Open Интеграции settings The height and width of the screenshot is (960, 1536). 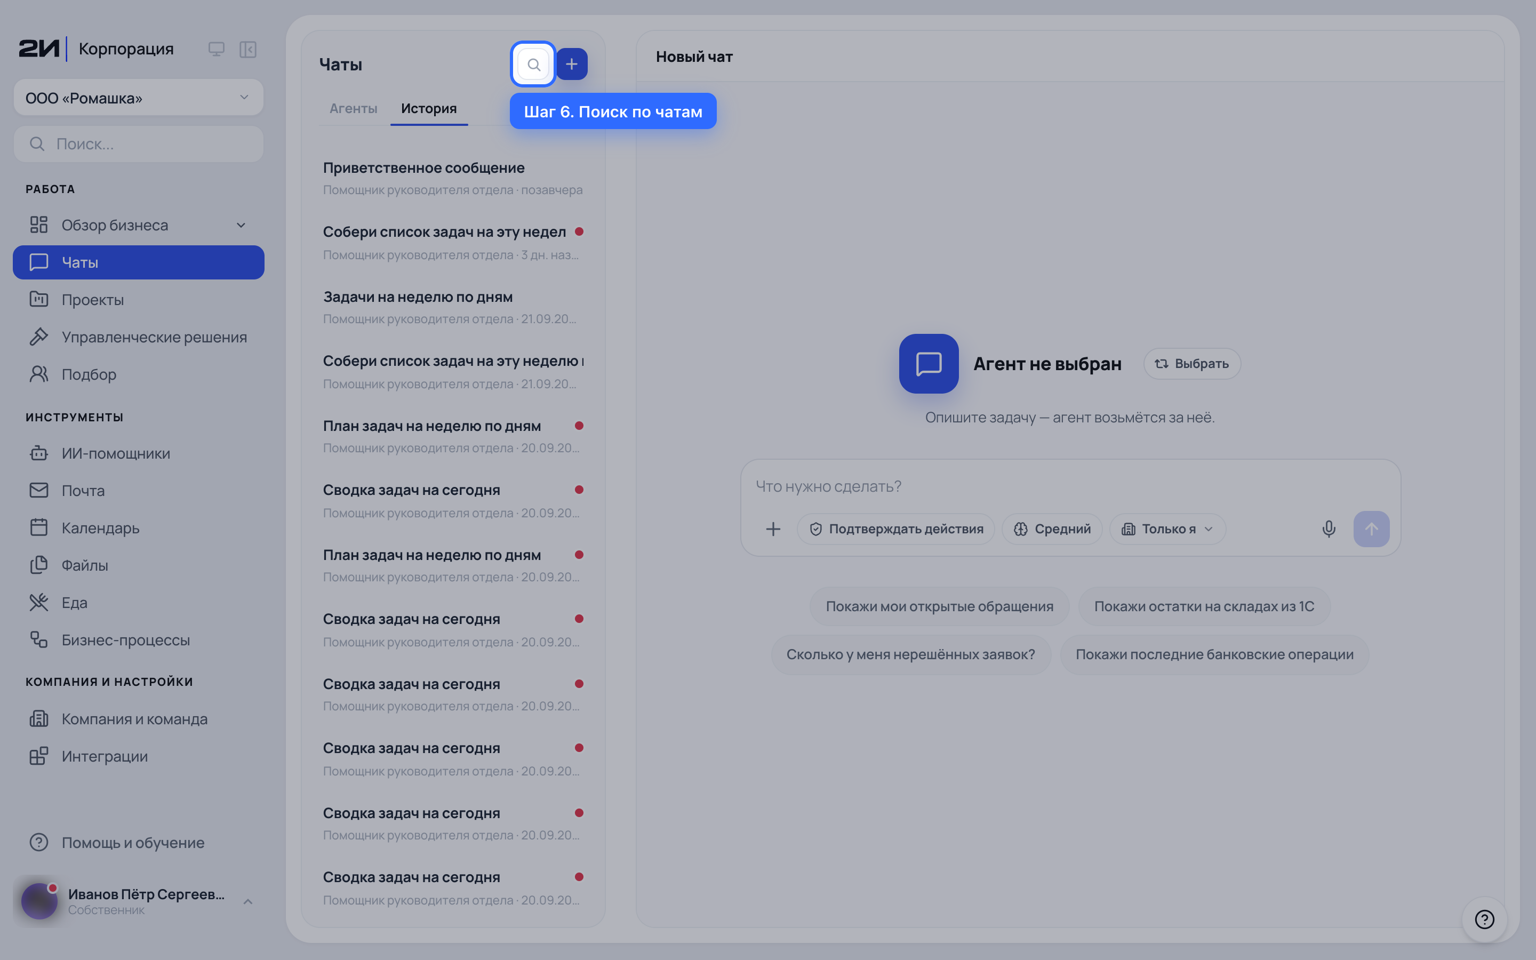(x=138, y=756)
